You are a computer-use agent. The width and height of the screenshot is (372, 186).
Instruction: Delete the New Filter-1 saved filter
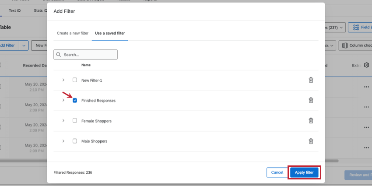(311, 80)
